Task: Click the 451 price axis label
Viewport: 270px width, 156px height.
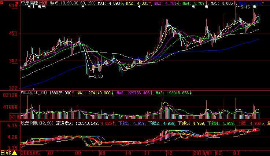Action: [13, 33]
